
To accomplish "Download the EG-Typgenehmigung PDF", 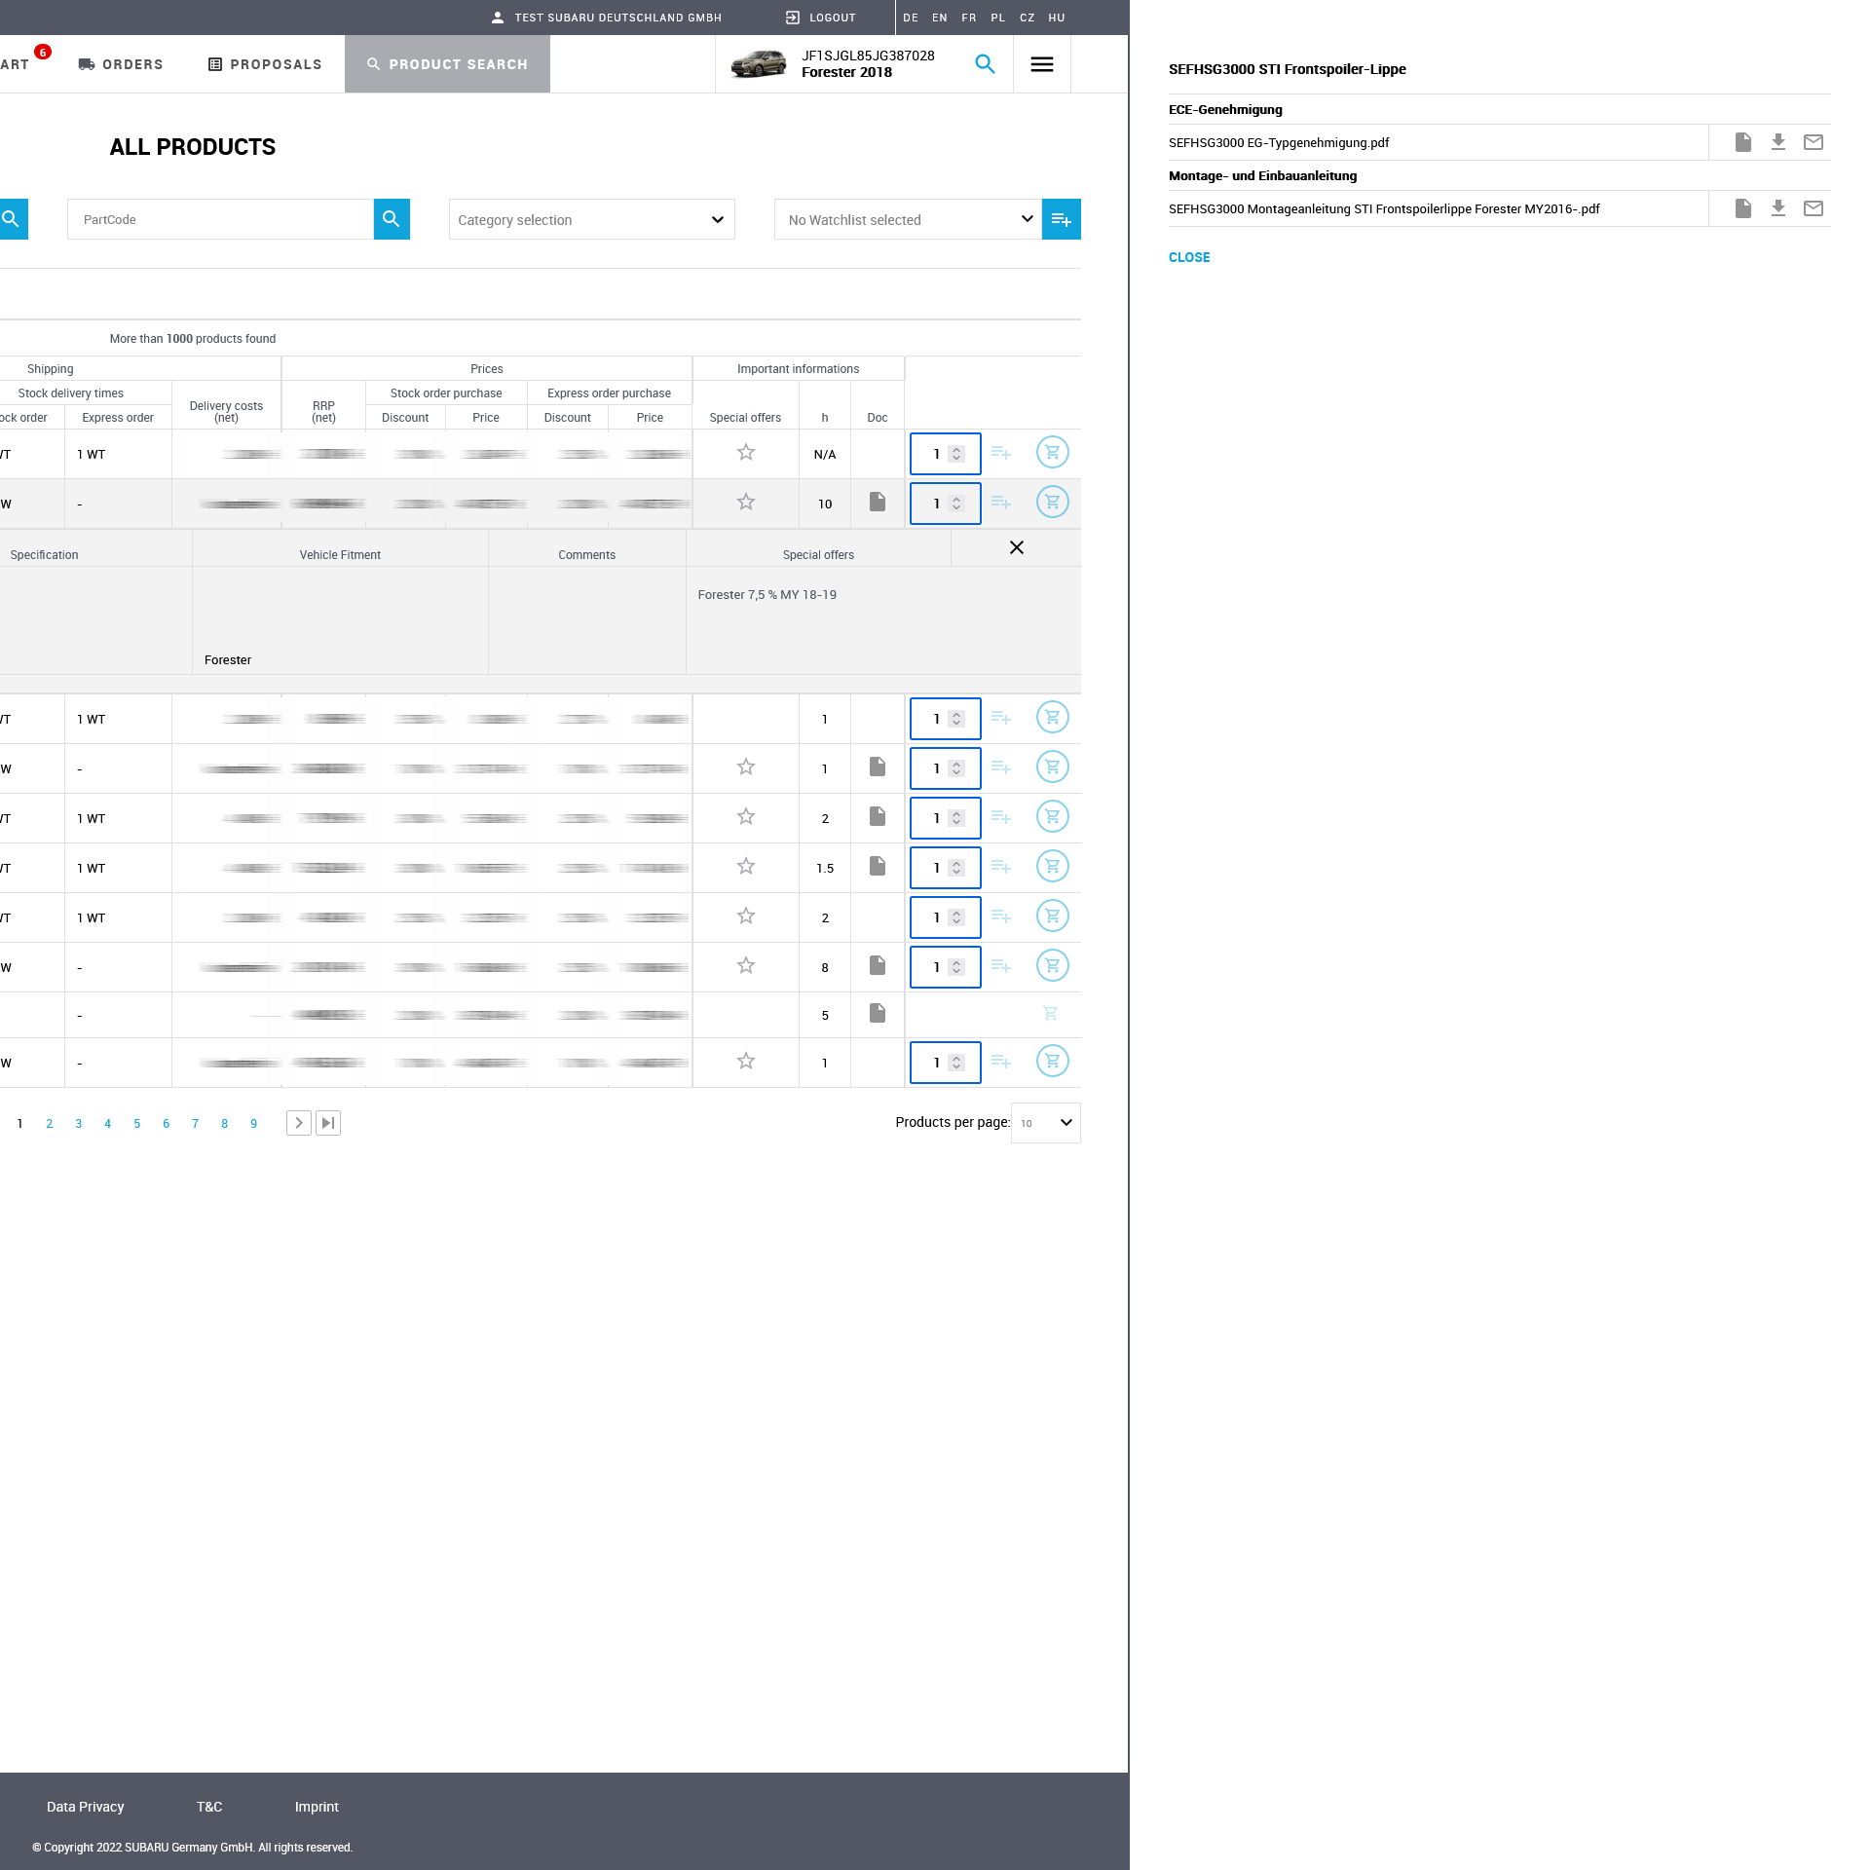I will click(x=1777, y=142).
